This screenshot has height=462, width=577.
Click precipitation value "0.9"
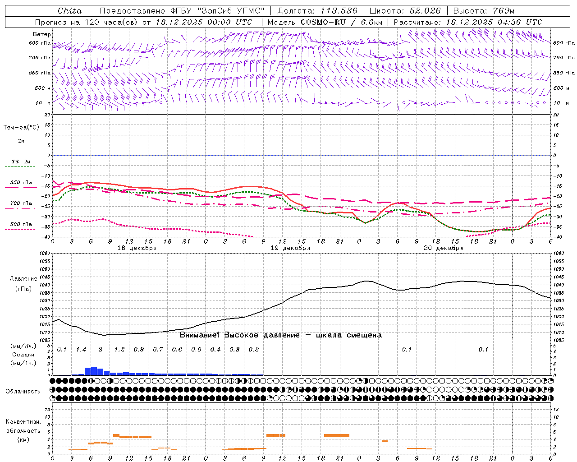139,350
